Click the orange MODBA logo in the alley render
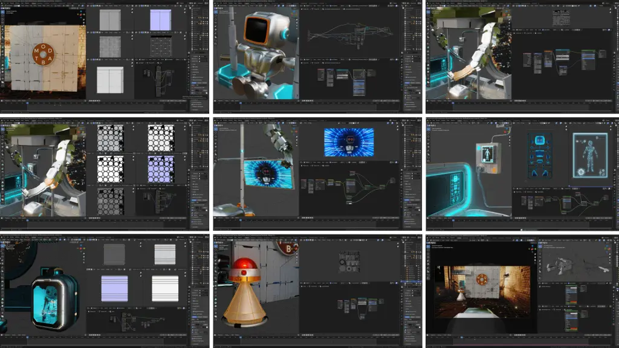Viewport: 619px width, 348px height. [x=482, y=279]
